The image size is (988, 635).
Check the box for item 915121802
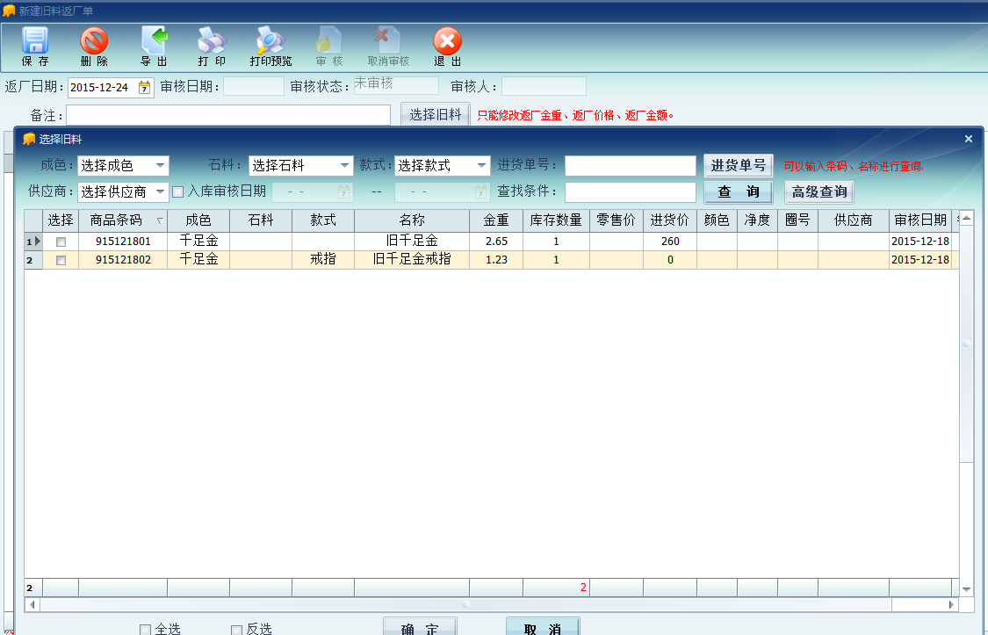tap(61, 260)
